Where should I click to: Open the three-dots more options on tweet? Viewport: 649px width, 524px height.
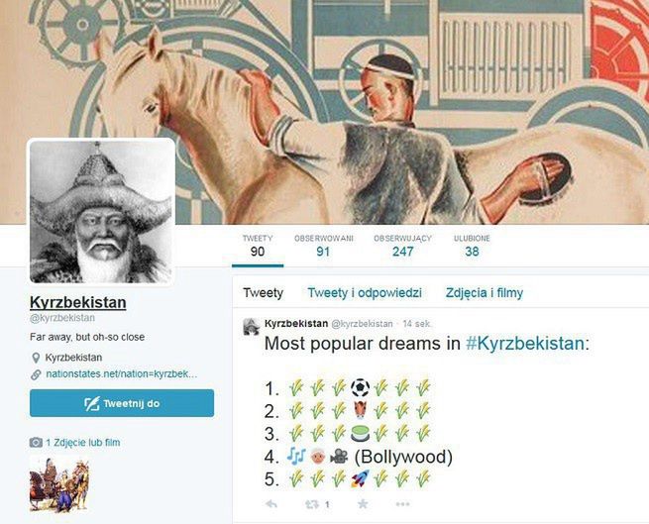pos(402,504)
